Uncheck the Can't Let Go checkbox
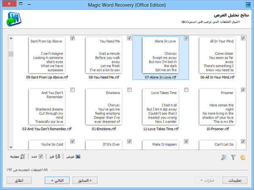This screenshot has width=254, height=190. 243,141
